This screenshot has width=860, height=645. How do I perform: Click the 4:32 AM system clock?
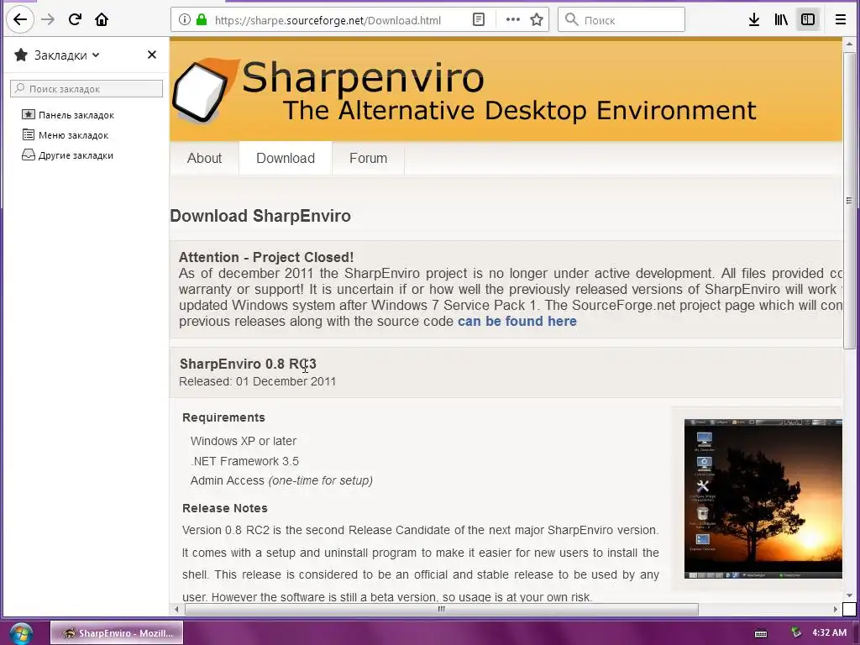click(x=829, y=632)
